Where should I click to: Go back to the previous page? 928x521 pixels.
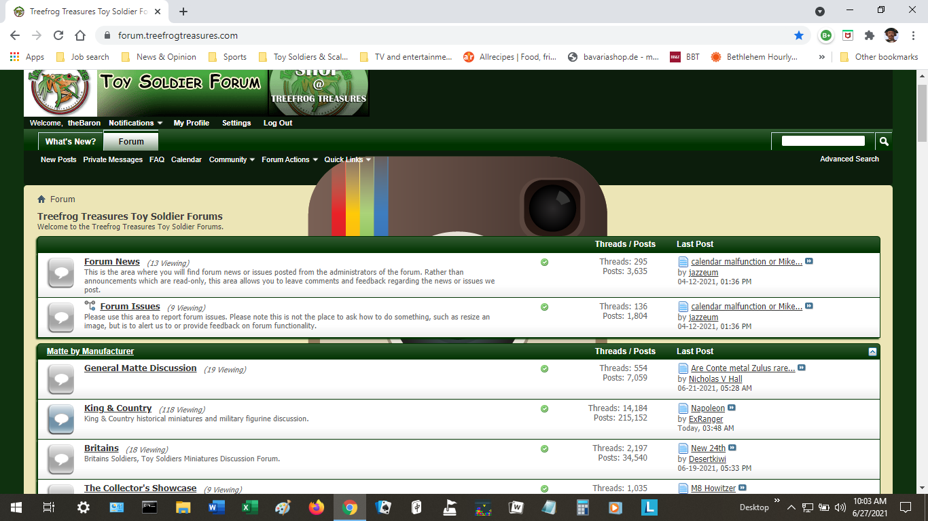click(15, 35)
